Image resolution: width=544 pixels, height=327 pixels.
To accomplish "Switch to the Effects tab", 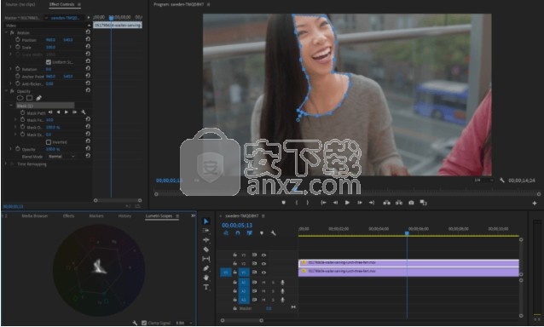I will click(68, 215).
